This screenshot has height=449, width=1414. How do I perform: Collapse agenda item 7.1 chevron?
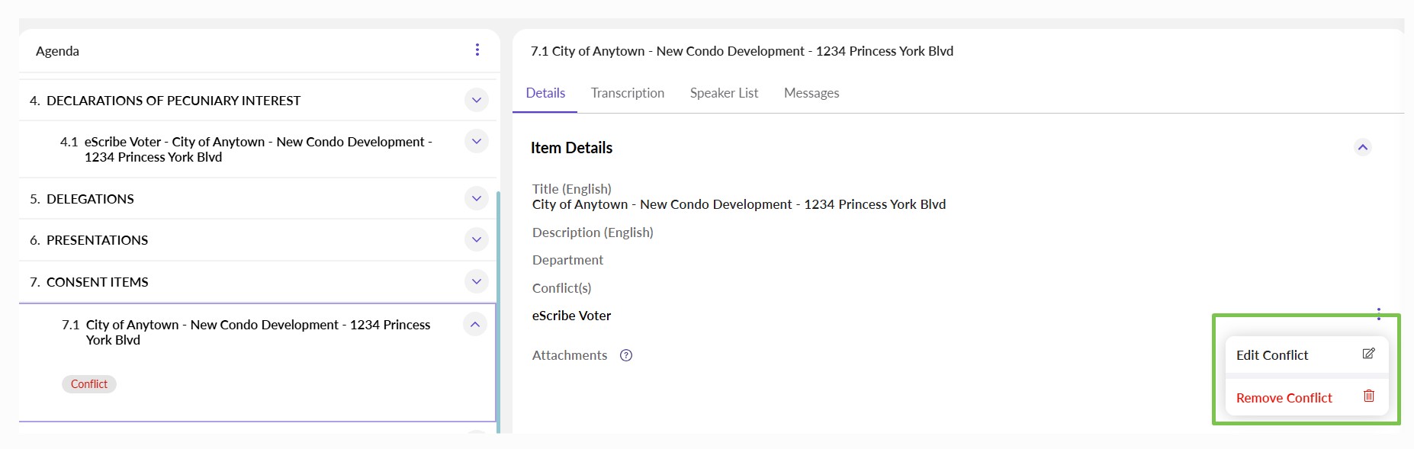coord(475,324)
